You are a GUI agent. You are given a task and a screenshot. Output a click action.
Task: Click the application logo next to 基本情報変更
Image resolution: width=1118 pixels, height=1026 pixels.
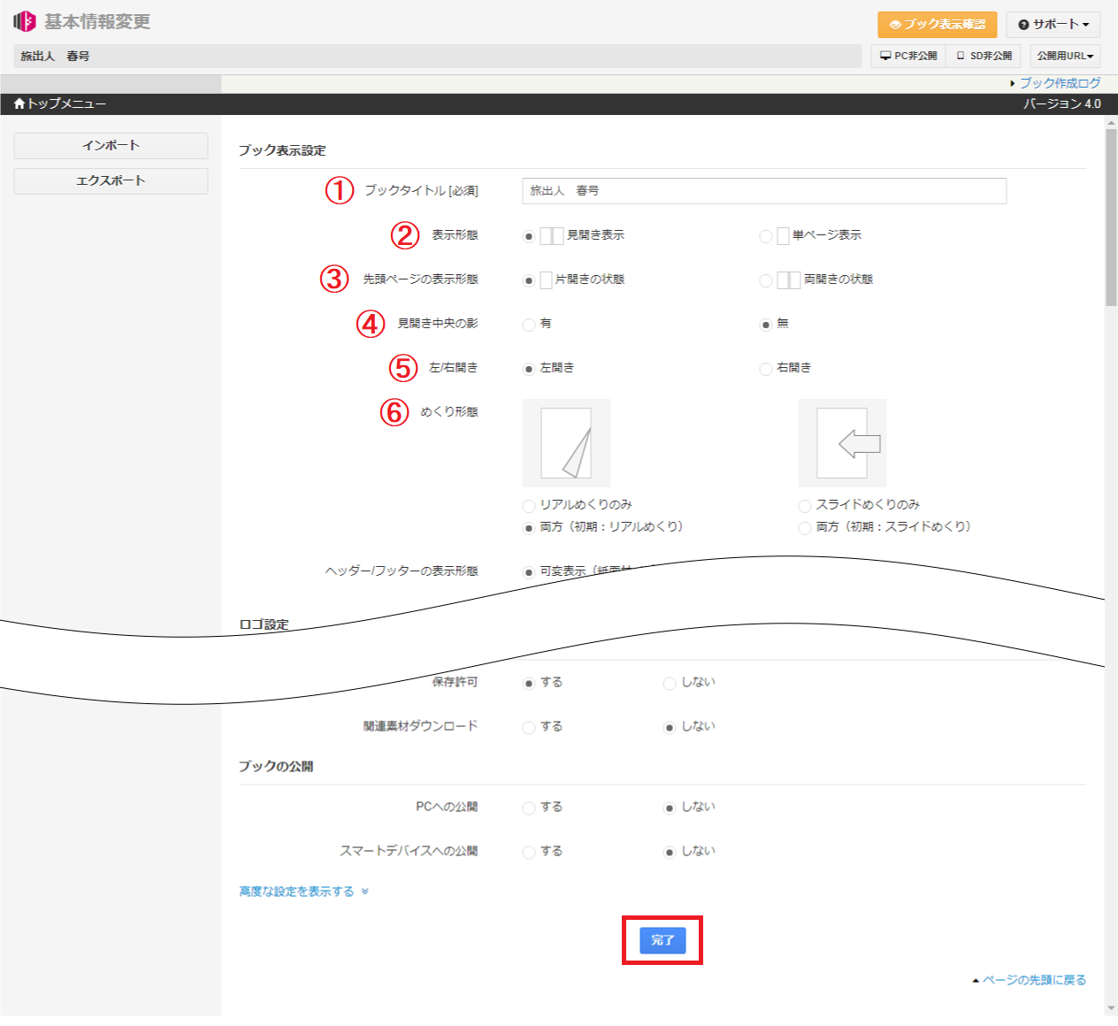click(25, 21)
